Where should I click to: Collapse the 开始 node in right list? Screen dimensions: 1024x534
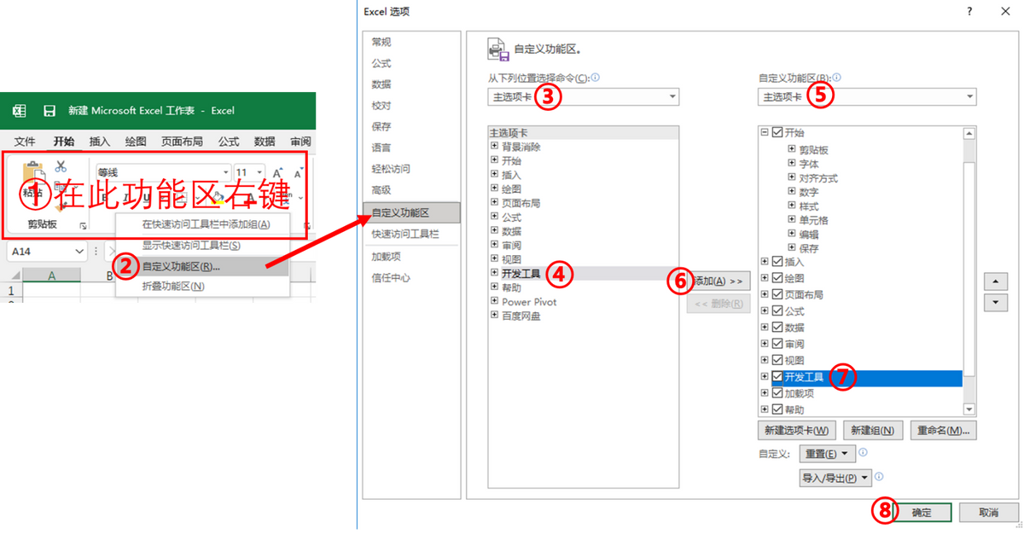pyautogui.click(x=765, y=132)
